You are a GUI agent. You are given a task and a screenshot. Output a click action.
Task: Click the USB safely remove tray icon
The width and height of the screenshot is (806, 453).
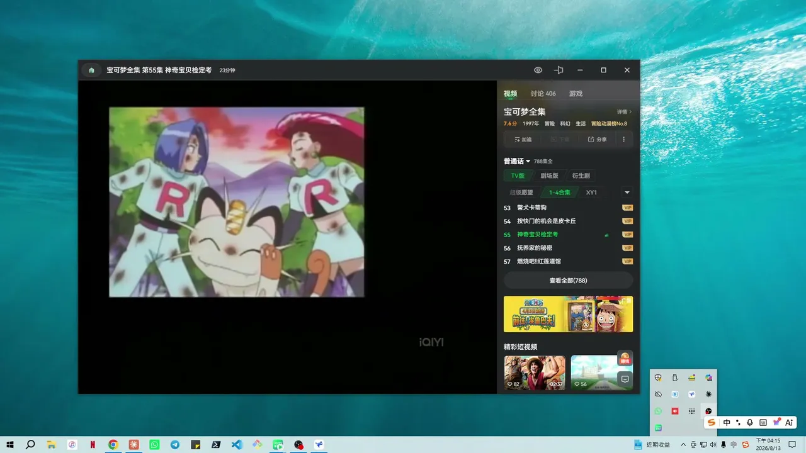[675, 377]
